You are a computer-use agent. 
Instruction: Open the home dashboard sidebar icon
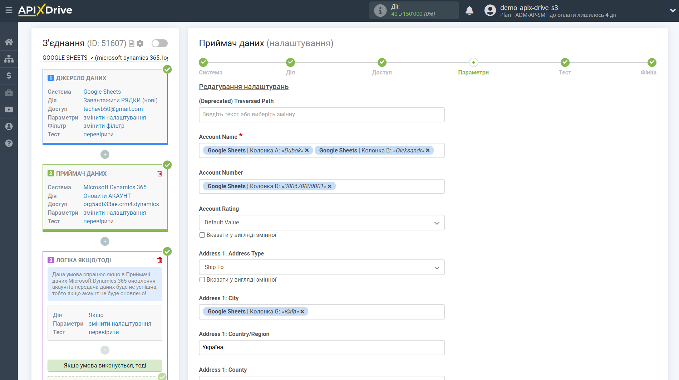coord(9,42)
